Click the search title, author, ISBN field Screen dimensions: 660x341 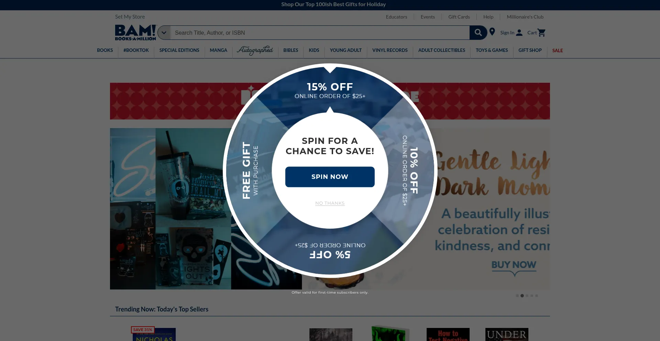pos(320,33)
